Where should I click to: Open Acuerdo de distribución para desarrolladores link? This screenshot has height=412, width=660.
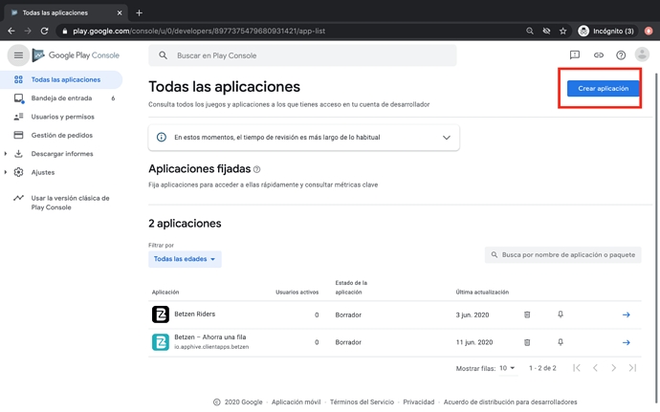click(x=510, y=401)
